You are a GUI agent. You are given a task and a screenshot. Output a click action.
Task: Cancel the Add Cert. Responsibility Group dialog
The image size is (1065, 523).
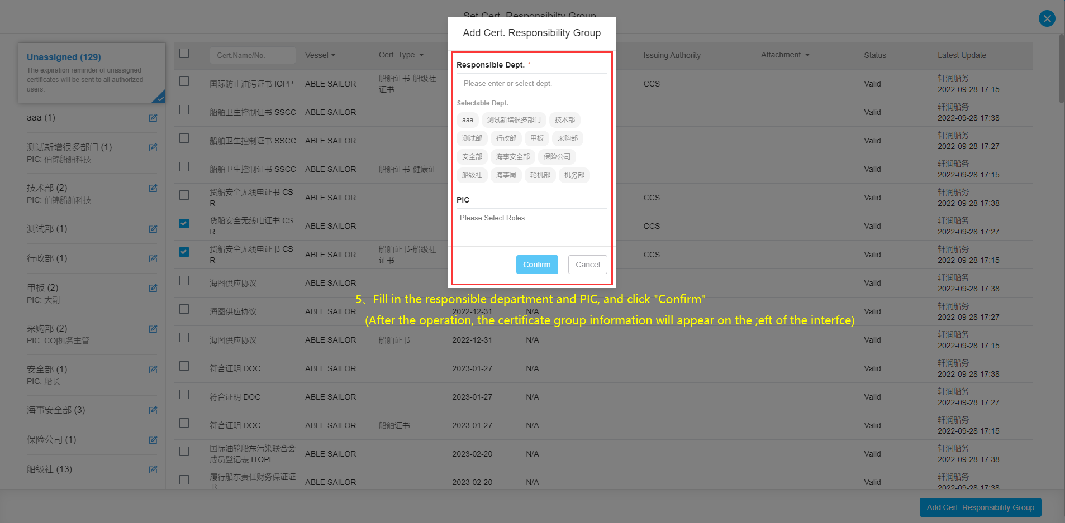(x=588, y=265)
